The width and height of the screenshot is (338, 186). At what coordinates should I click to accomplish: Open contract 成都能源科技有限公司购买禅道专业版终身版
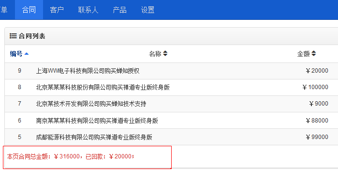[94, 137]
